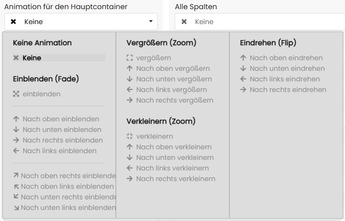
Task: Click the X icon beside 'Keine' option
Action: [16, 58]
